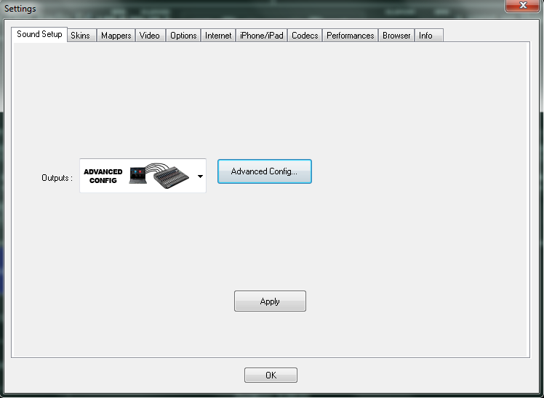Open the Browser tab

[x=396, y=36]
